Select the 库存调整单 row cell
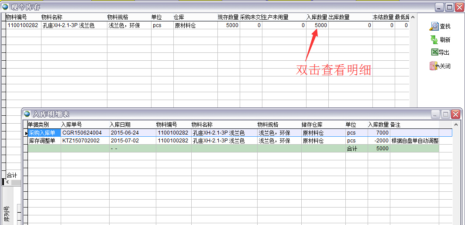Image resolution: width=465 pixels, height=225 pixels. click(44, 141)
